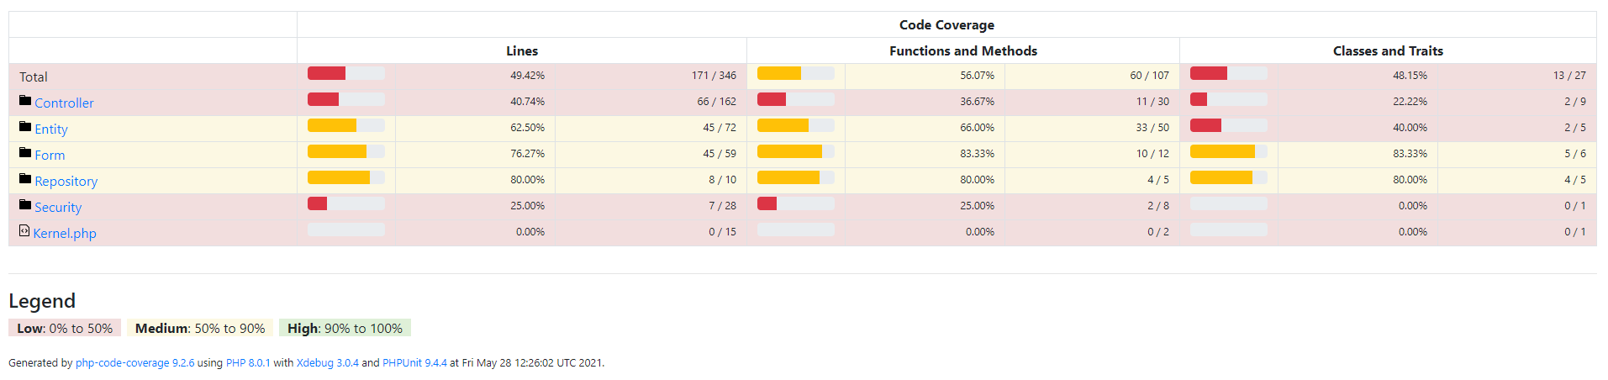Click the 60 / 107 functions count
The image size is (1608, 380).
click(1149, 76)
